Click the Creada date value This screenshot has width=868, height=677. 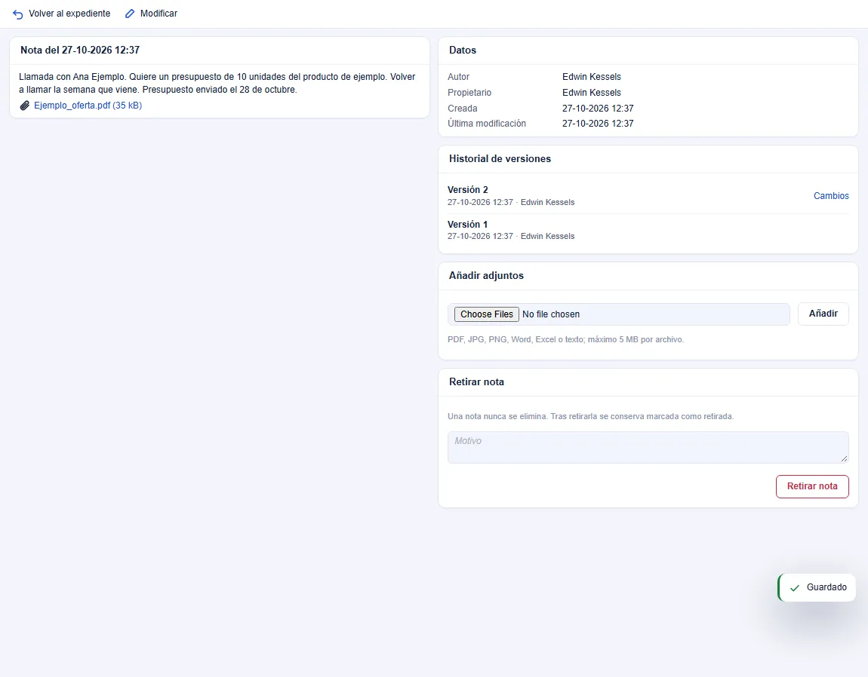click(598, 109)
